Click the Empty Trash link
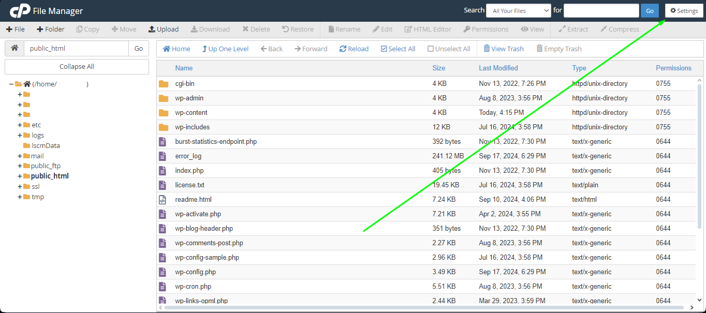Screen dimensions: 706x313 coord(558,48)
